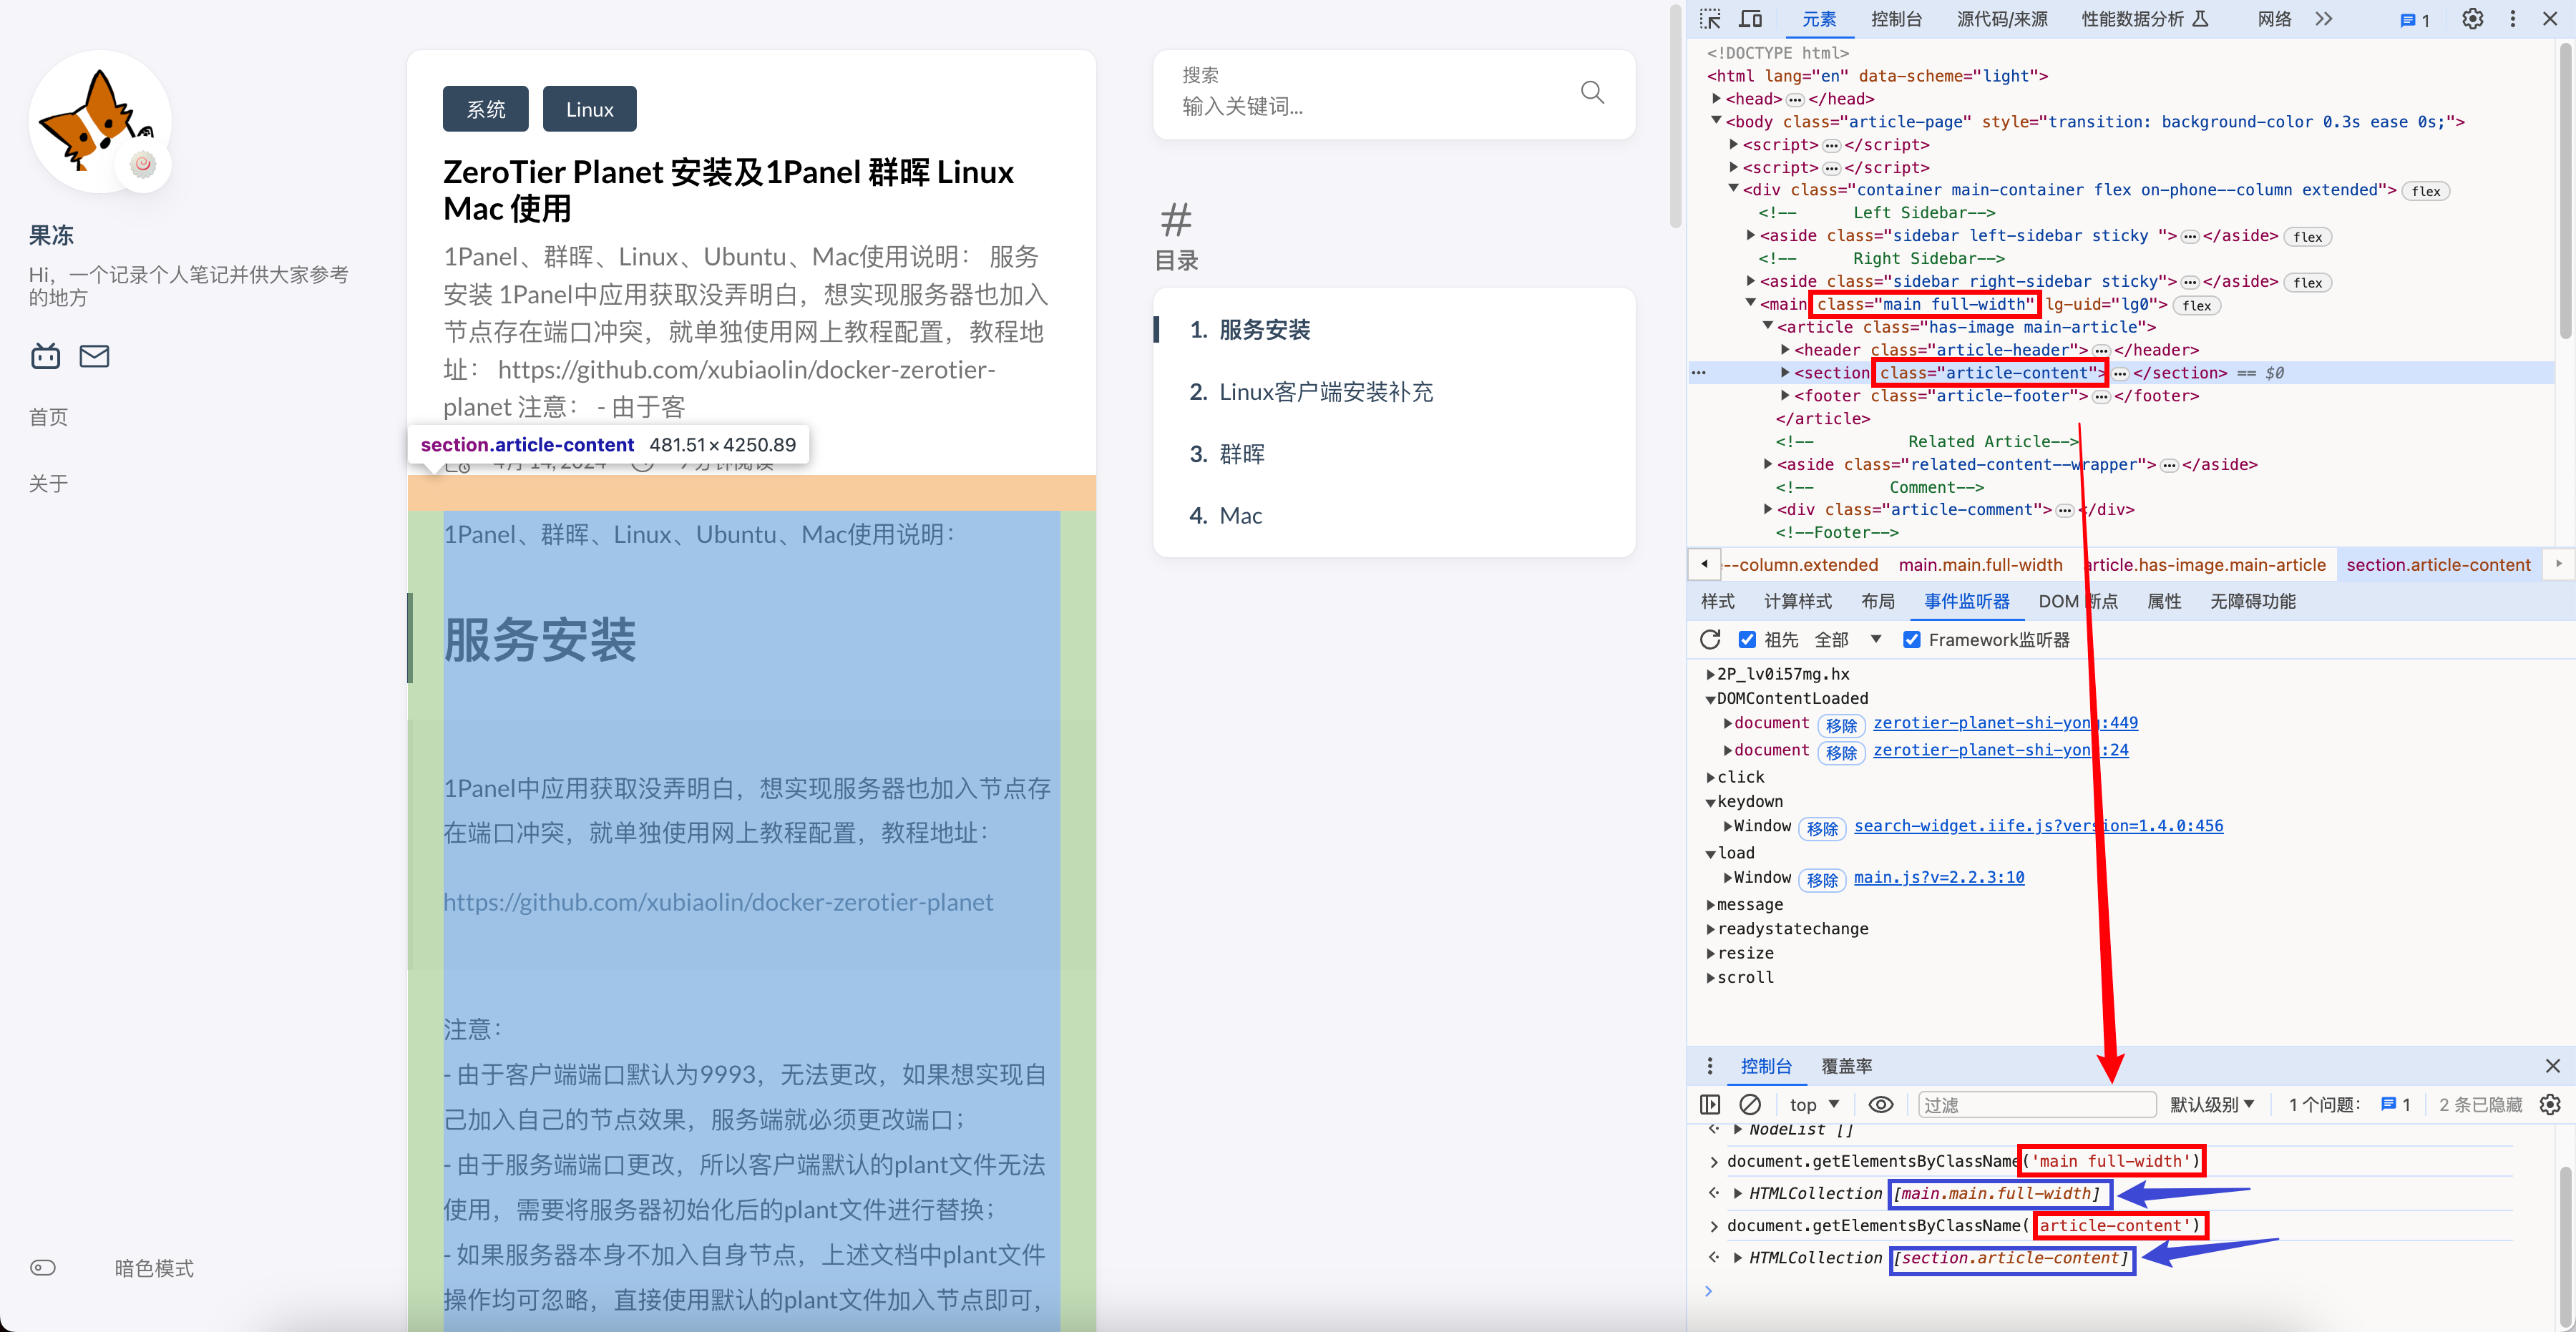Create a live expression with the eye icon
This screenshot has width=2576, height=1332.
pos(1881,1104)
